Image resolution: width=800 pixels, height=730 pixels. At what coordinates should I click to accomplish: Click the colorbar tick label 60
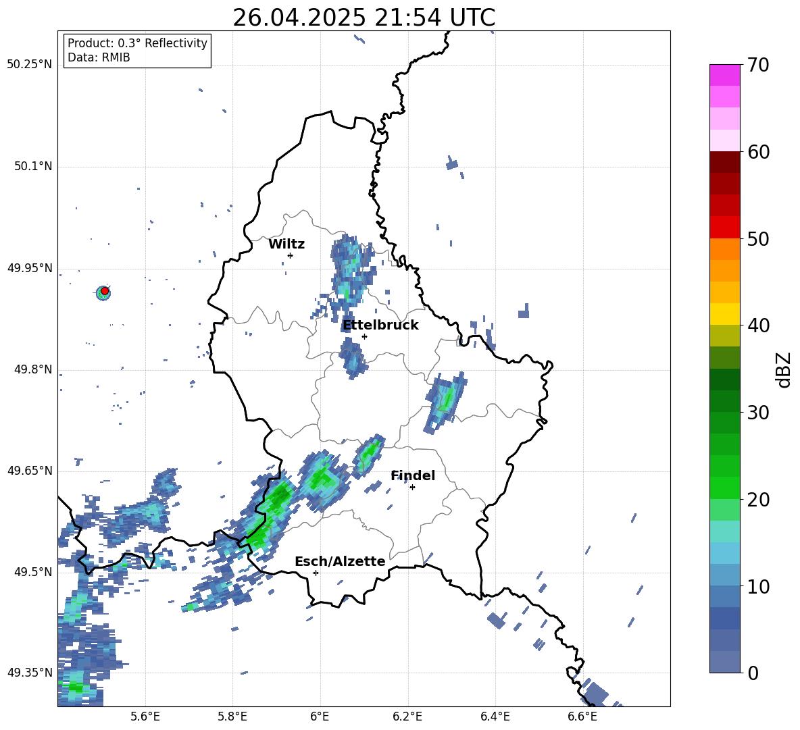click(757, 152)
